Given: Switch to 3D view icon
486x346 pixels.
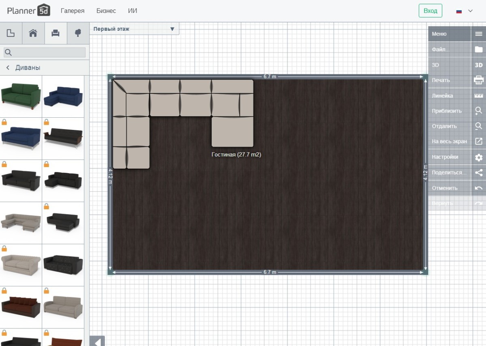Looking at the screenshot, I should coord(479,65).
